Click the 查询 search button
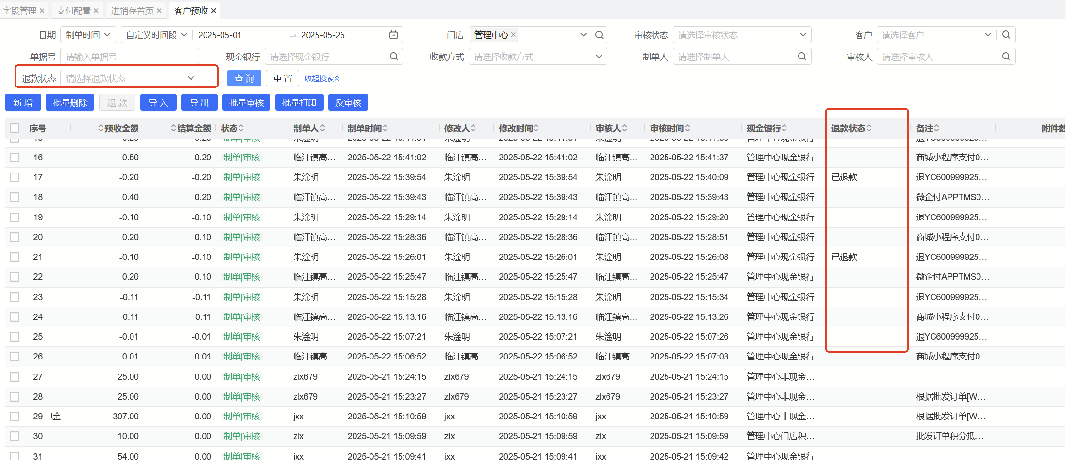1066x460 pixels. (244, 78)
